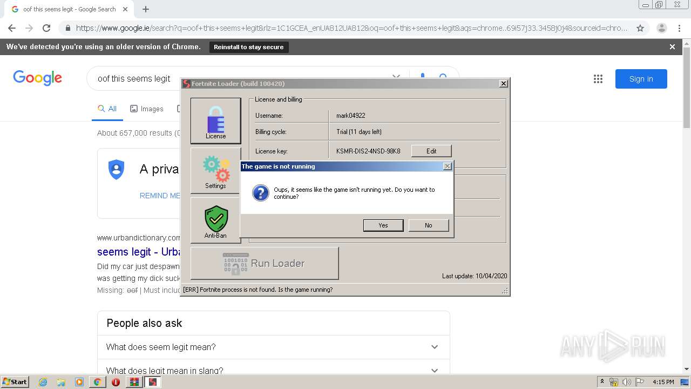Select license key text KSMR-DIS2-4NSD-98K8
This screenshot has width=691, height=389.
click(368, 151)
